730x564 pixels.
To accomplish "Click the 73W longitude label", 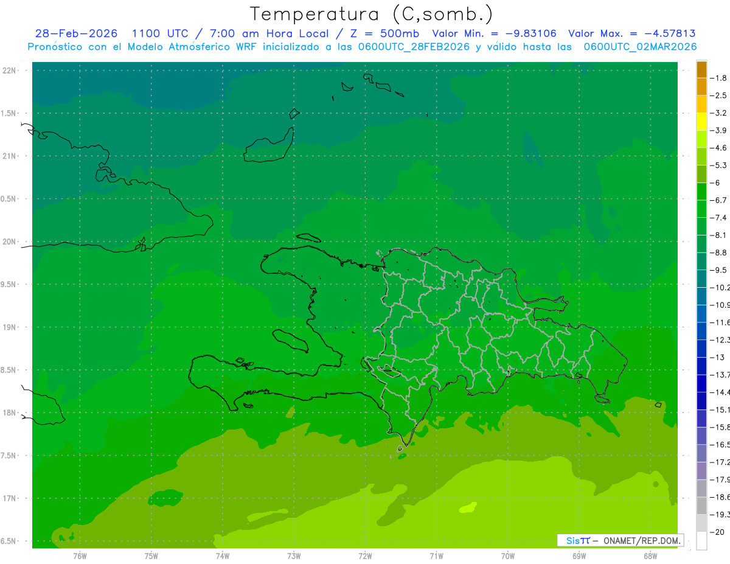I will (294, 555).
